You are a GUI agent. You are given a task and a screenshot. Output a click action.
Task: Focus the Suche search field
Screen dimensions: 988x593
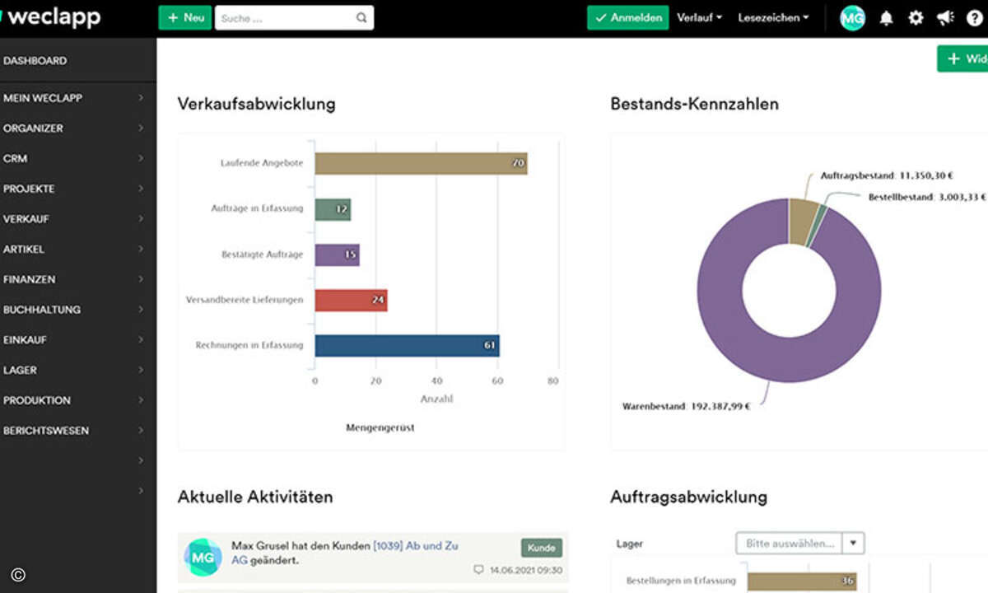(x=284, y=18)
